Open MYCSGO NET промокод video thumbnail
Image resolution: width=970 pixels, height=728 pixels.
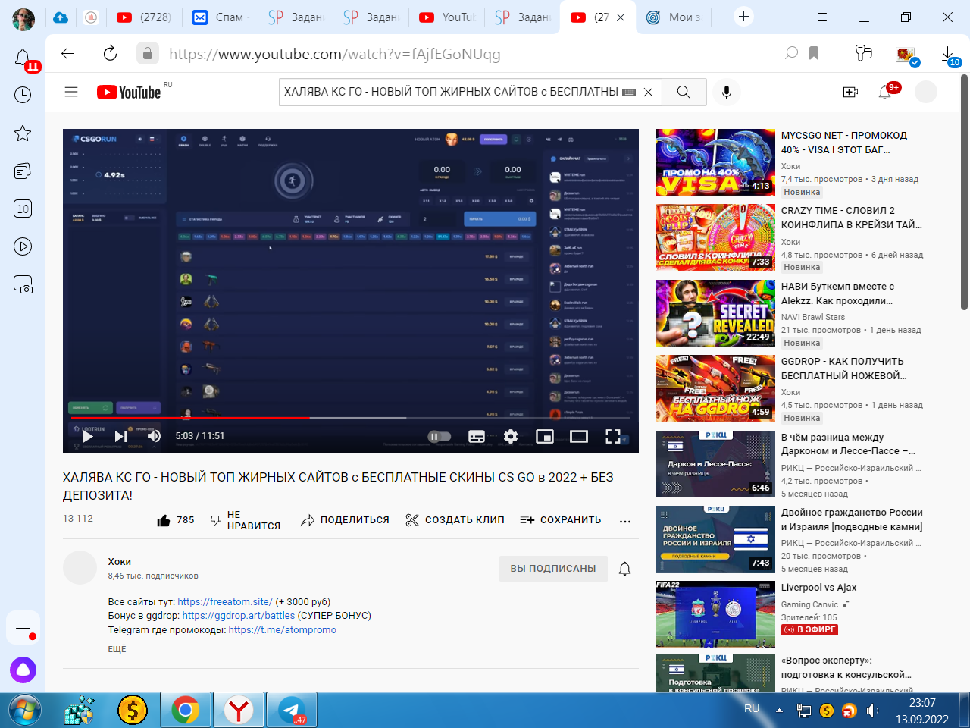point(715,162)
